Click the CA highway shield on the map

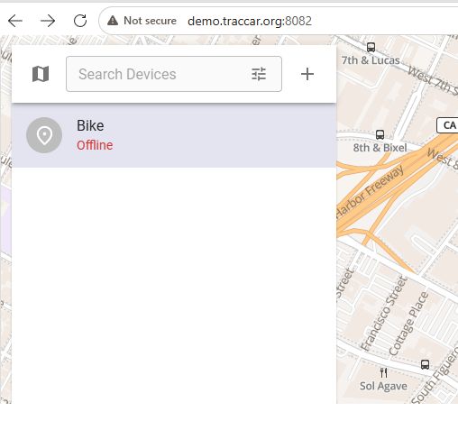448,125
